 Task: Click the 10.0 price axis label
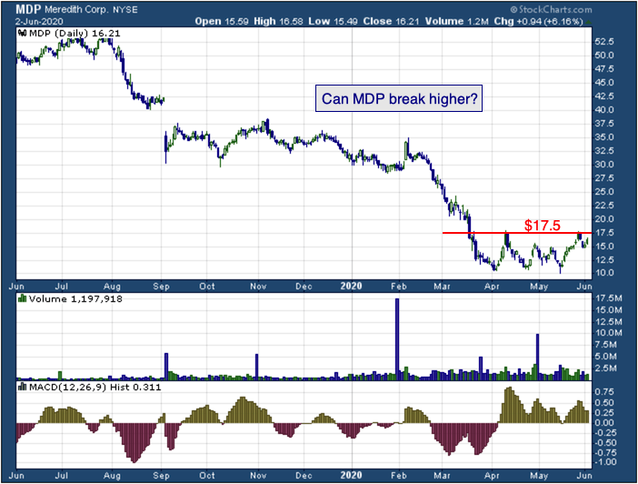pyautogui.click(x=604, y=273)
